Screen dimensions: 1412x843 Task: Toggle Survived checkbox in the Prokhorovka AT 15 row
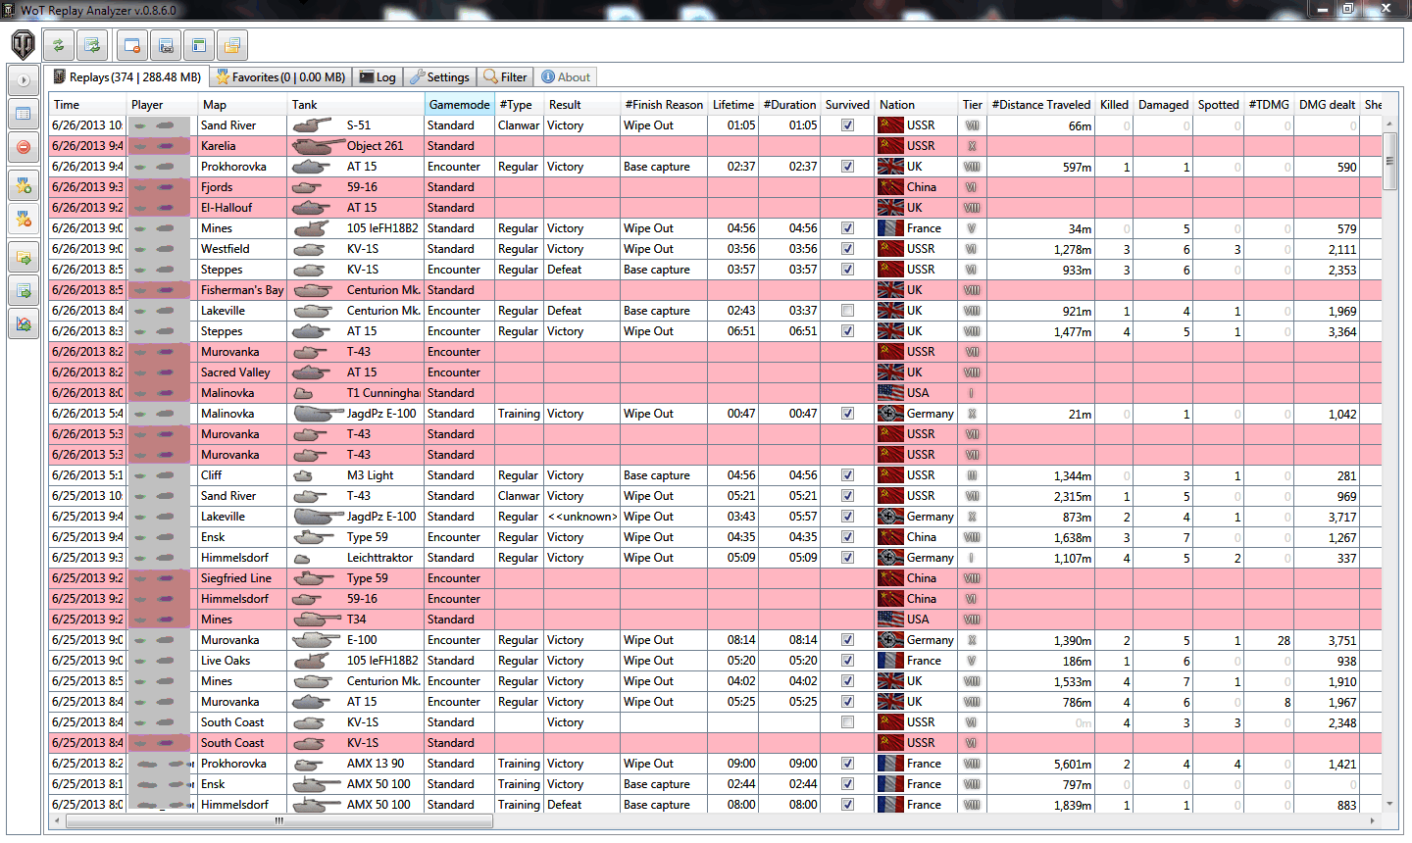(x=847, y=167)
